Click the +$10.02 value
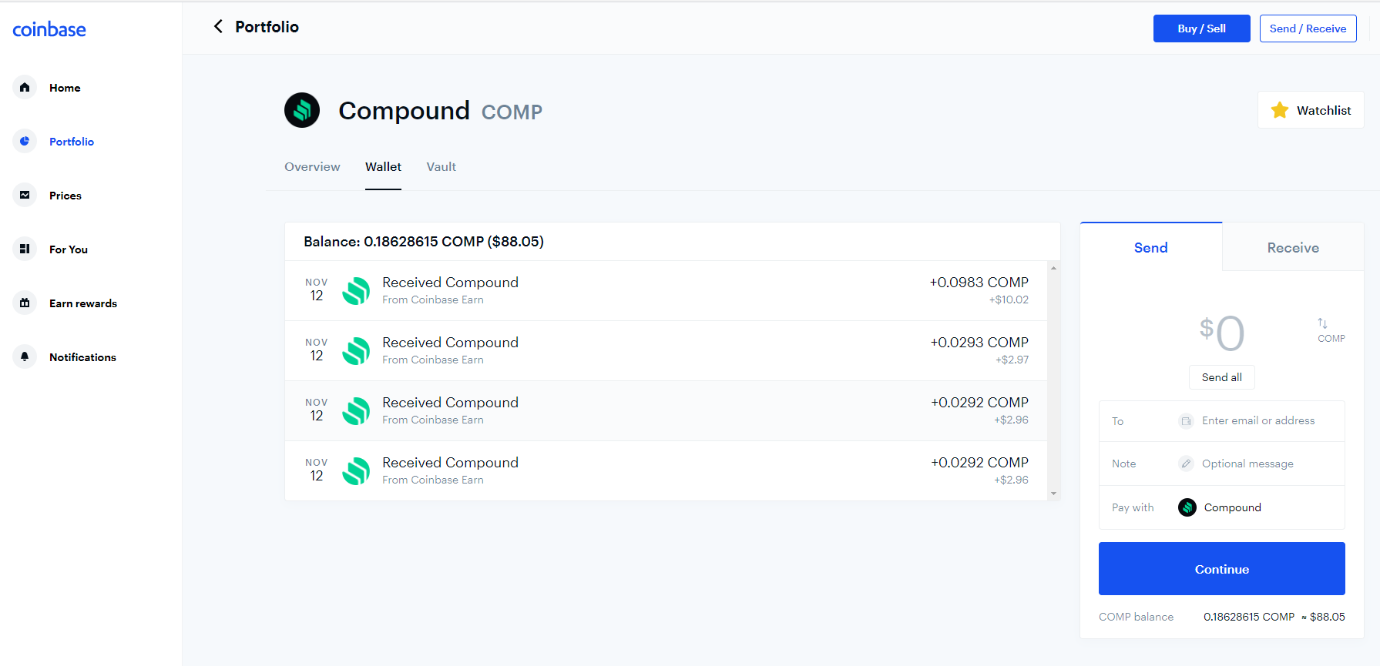 1009,300
